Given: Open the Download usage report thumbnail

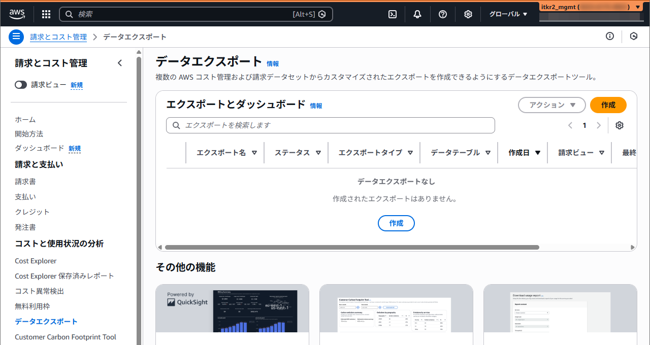Looking at the screenshot, I should pos(560,308).
